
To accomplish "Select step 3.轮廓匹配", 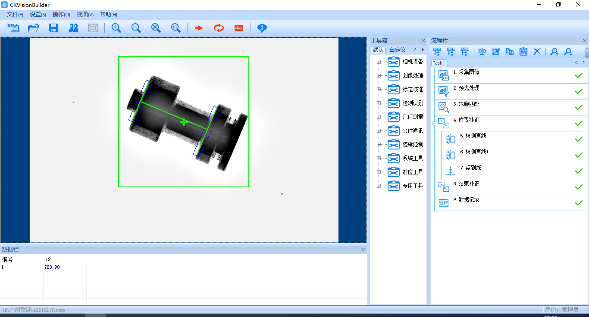I will point(511,107).
